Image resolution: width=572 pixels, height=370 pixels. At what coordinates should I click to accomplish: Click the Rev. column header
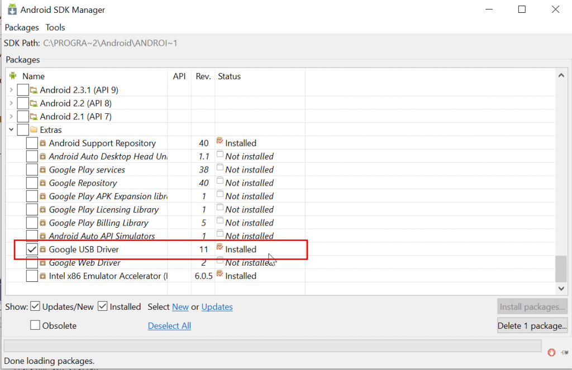[203, 76]
